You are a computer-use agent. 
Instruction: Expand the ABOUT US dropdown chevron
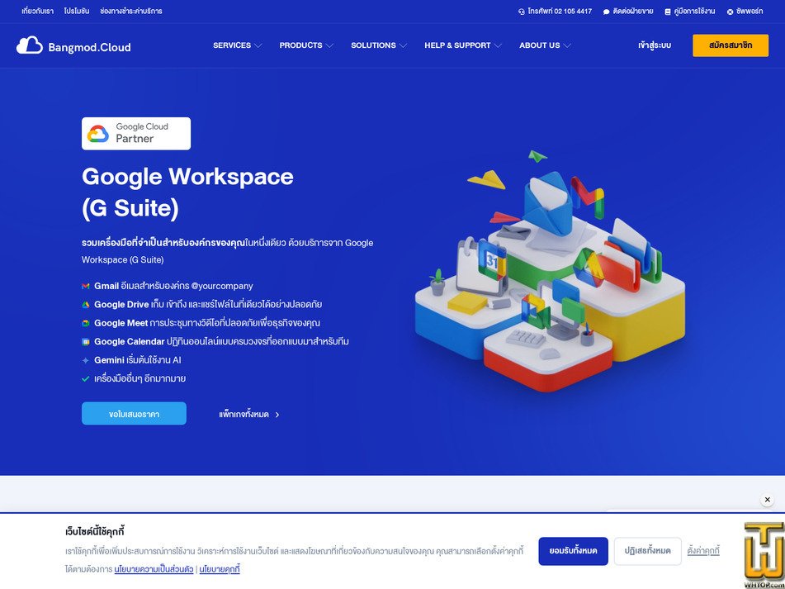(x=567, y=45)
